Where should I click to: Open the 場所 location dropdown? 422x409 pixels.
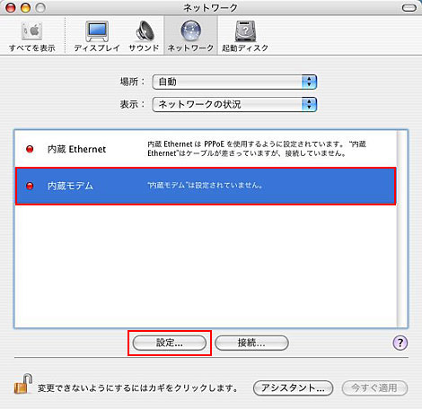tap(234, 82)
